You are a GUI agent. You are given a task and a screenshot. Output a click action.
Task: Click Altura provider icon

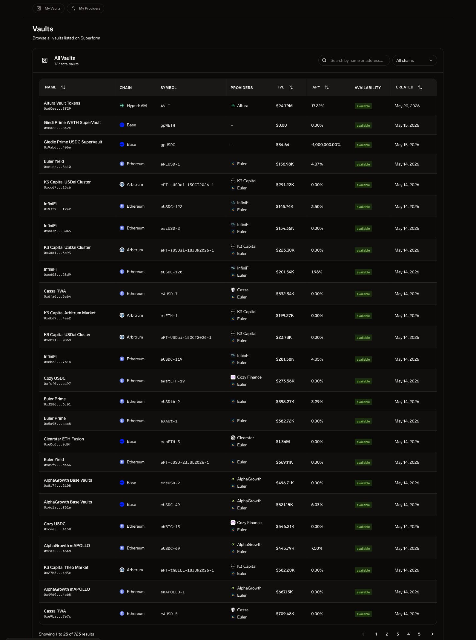click(233, 105)
